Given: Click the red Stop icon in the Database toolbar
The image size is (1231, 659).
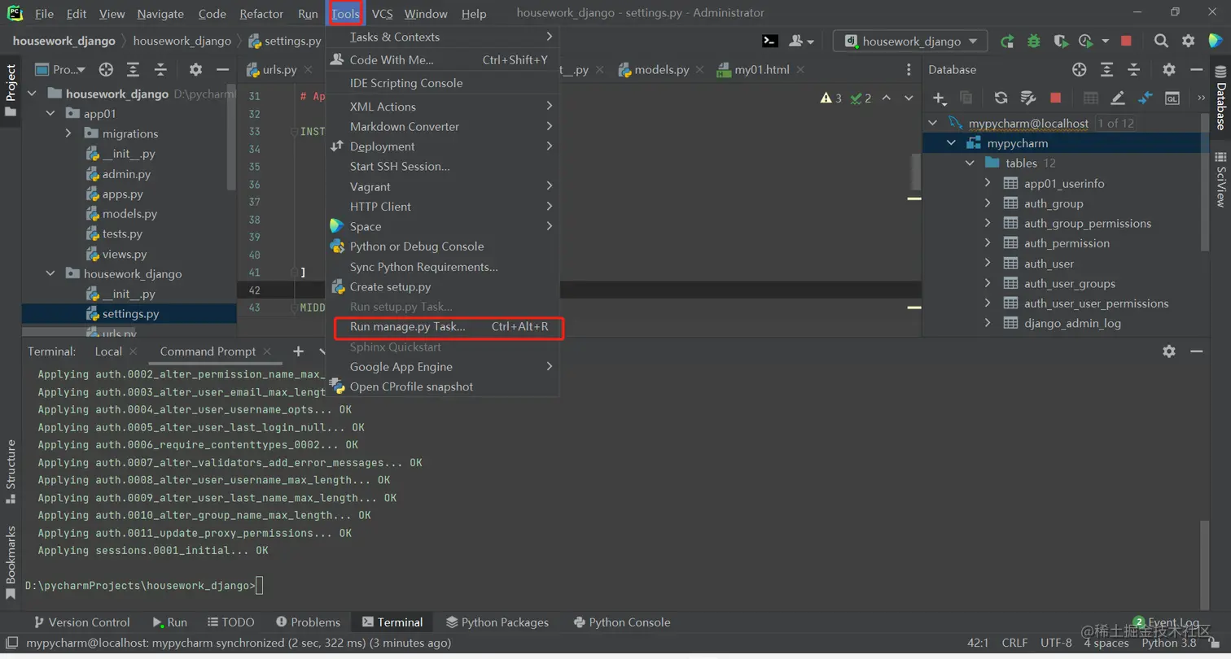Looking at the screenshot, I should click(1055, 98).
